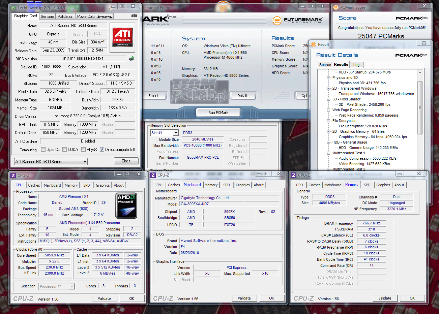Click the Part Number value GoodRAM PRO PCL
The image size is (439, 314).
coord(203,157)
